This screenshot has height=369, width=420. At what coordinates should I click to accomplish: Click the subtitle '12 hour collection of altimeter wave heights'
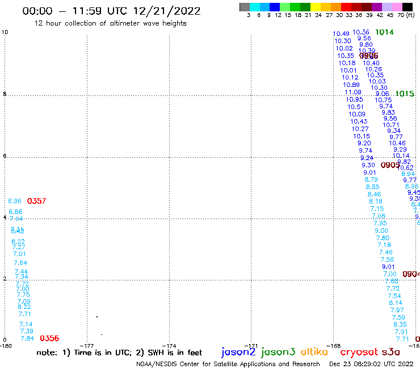click(110, 23)
